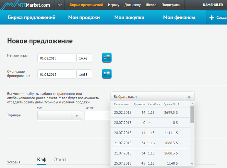Select package 25.02.2015 with 2699.5 $
This screenshot has height=168, width=227.
pos(150,113)
